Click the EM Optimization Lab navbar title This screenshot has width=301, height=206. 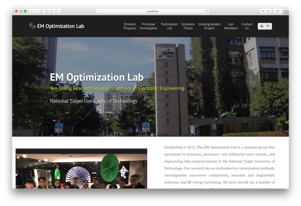point(60,26)
